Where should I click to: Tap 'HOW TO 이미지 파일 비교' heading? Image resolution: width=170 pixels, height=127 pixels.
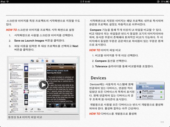click(105, 50)
